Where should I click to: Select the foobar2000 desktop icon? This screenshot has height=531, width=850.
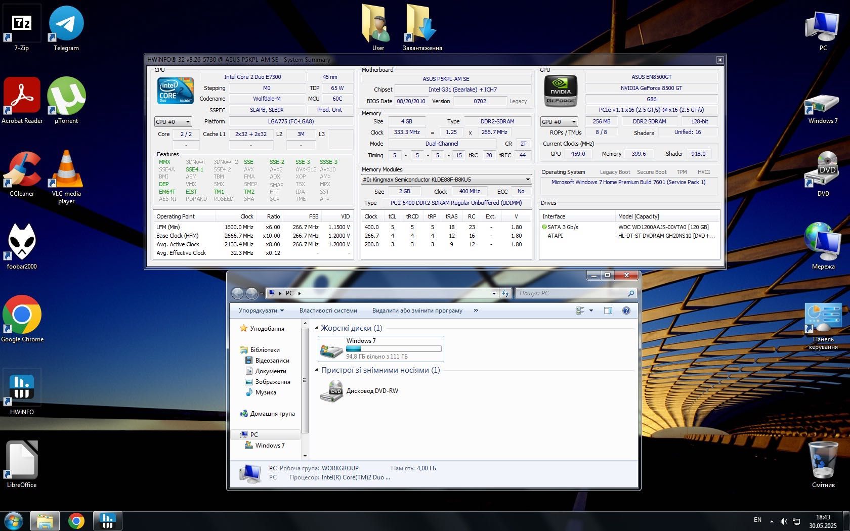(22, 246)
